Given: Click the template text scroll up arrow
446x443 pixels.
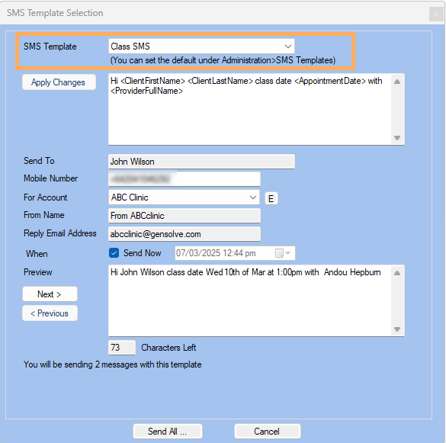Looking at the screenshot, I should [397, 82].
